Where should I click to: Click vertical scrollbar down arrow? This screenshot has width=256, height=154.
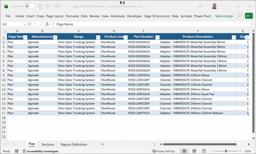click(x=253, y=139)
